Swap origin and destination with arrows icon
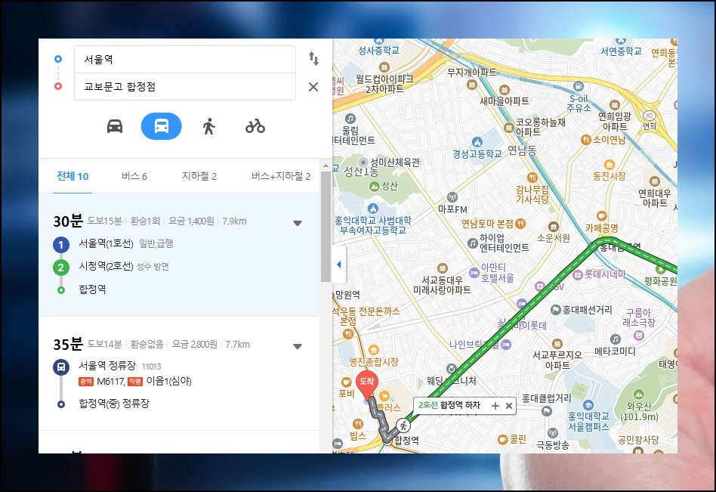The height and width of the screenshot is (492, 716). [313, 58]
